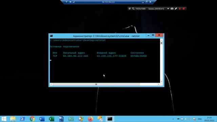Viewport: 217px width, 122px height.
Task: Click the horizontal scrollbar left arrow in cmd
Action: (x=51, y=84)
